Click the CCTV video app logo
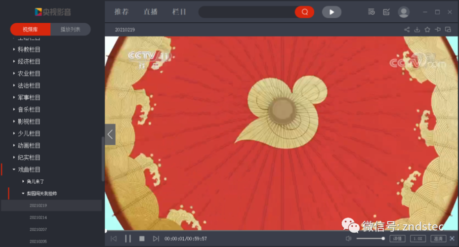Image resolution: width=459 pixels, height=247 pixels. (53, 12)
